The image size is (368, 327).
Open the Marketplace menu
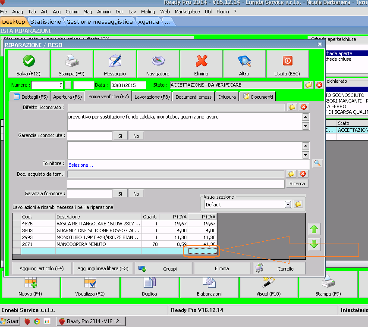pos(187,12)
